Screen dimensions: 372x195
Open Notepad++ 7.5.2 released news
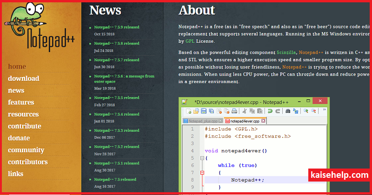[x=117, y=147]
